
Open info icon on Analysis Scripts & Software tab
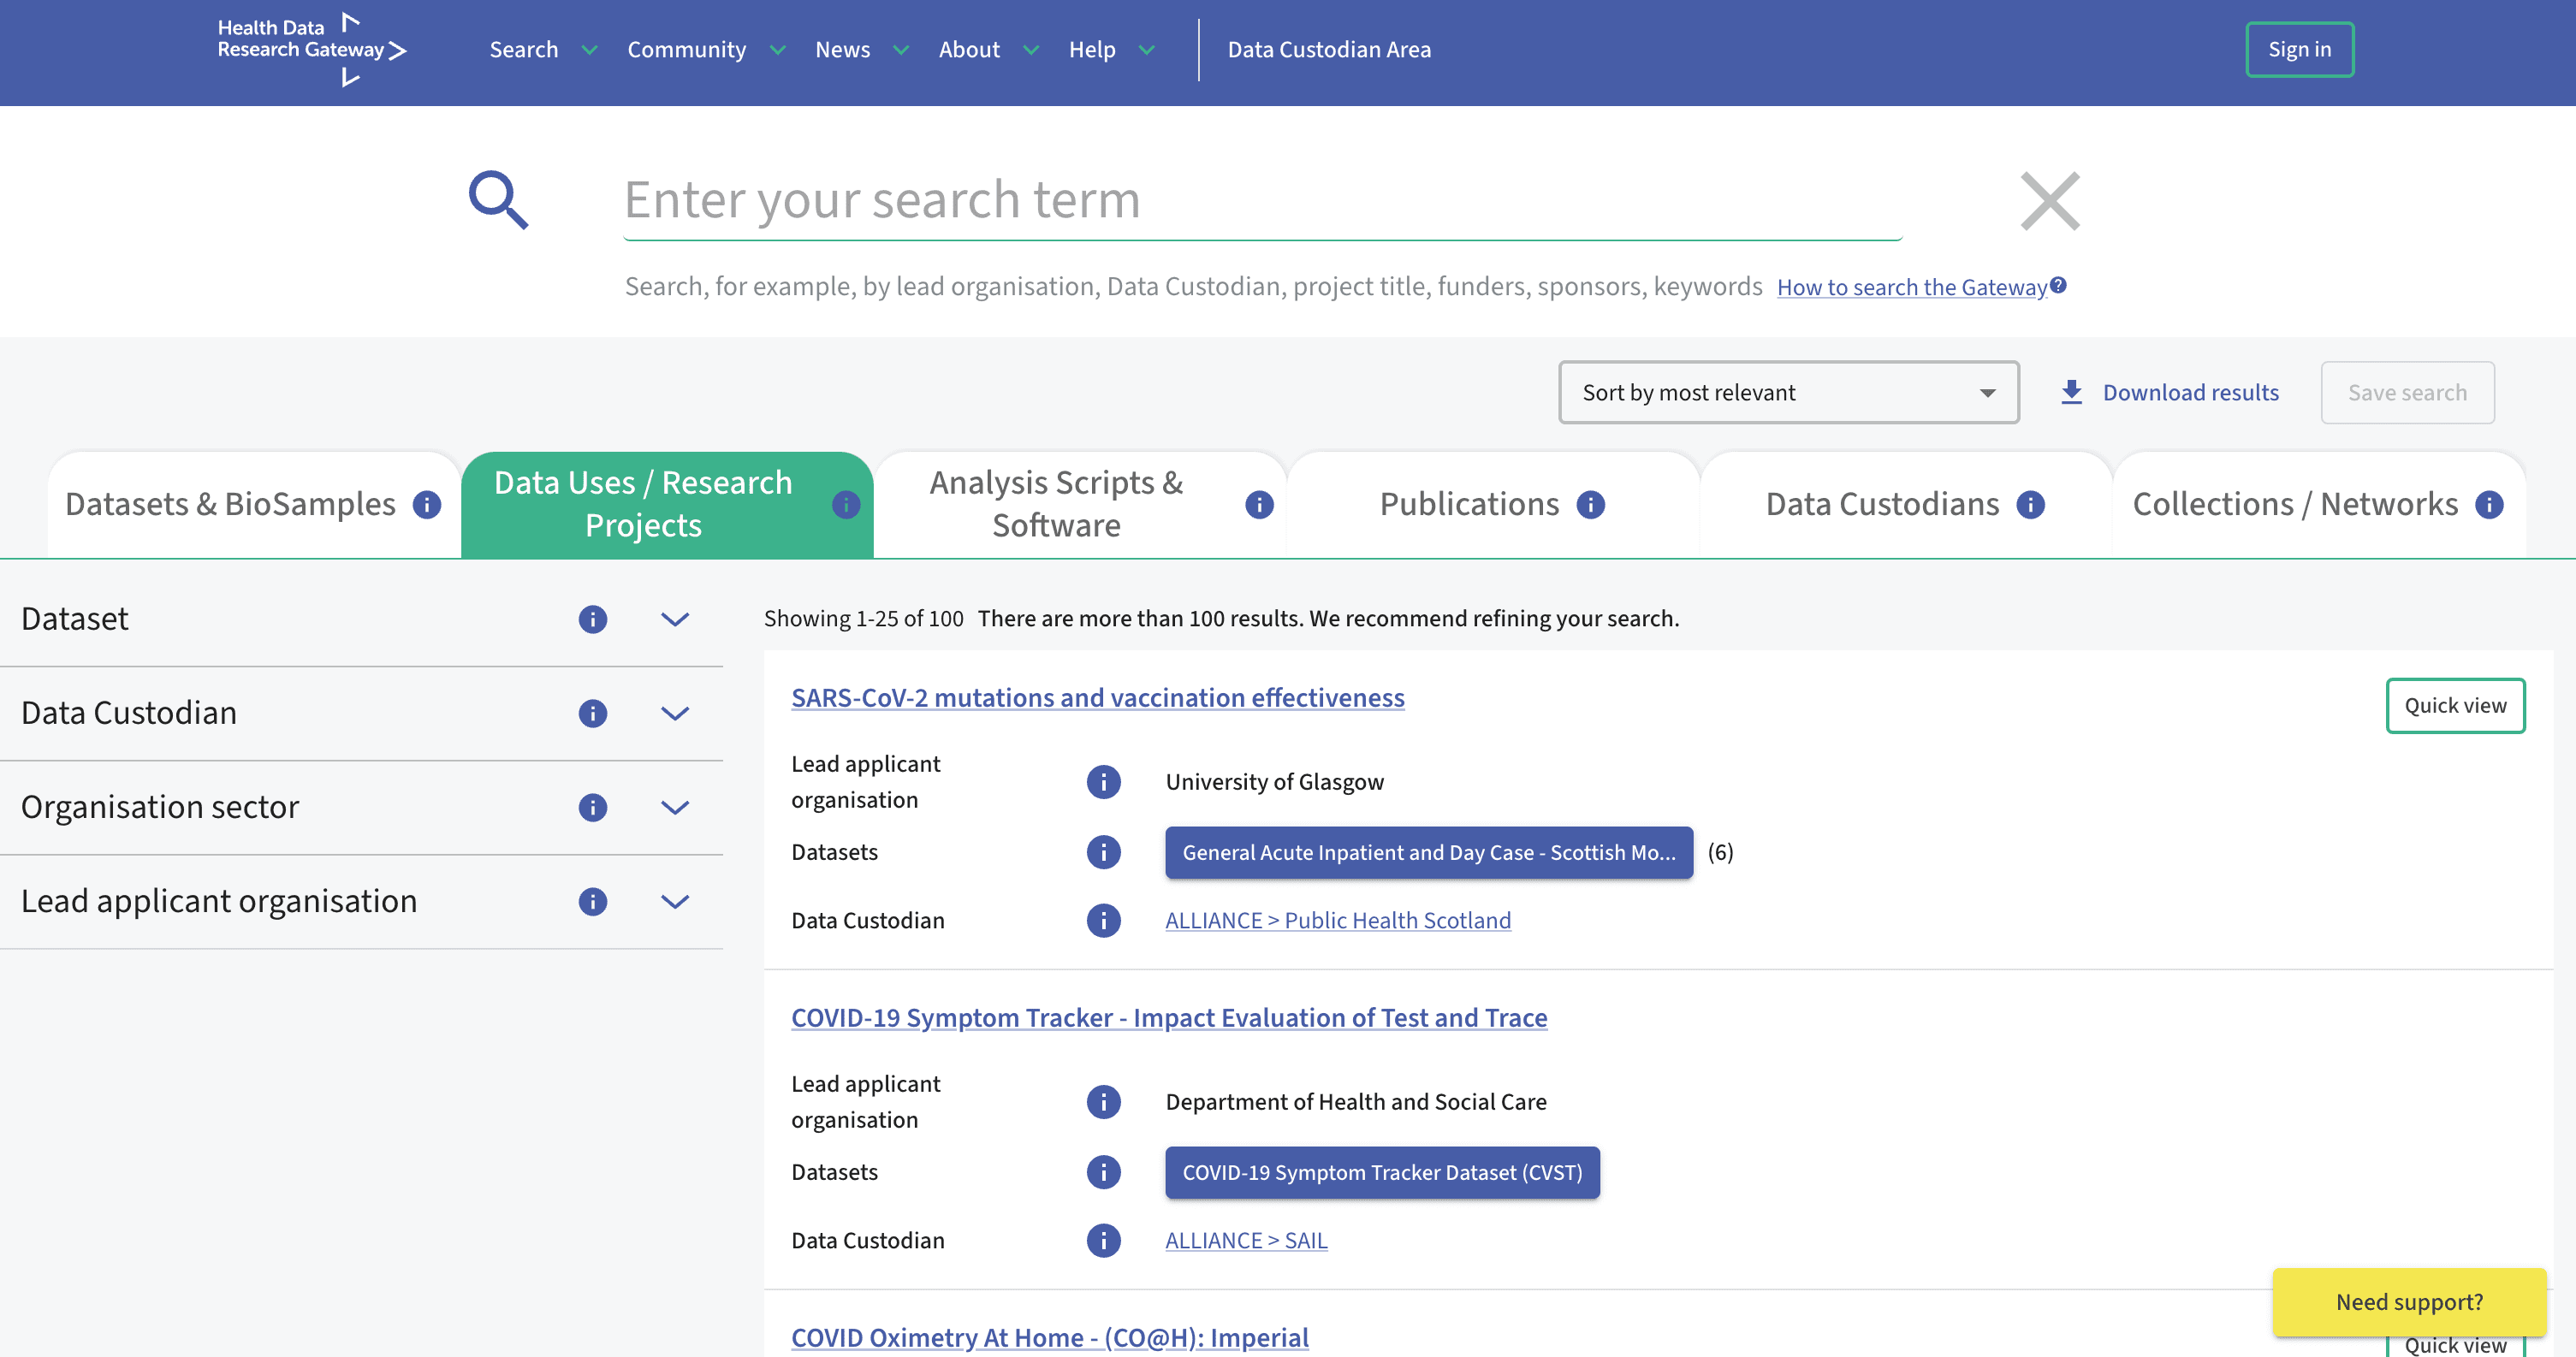coord(1259,505)
